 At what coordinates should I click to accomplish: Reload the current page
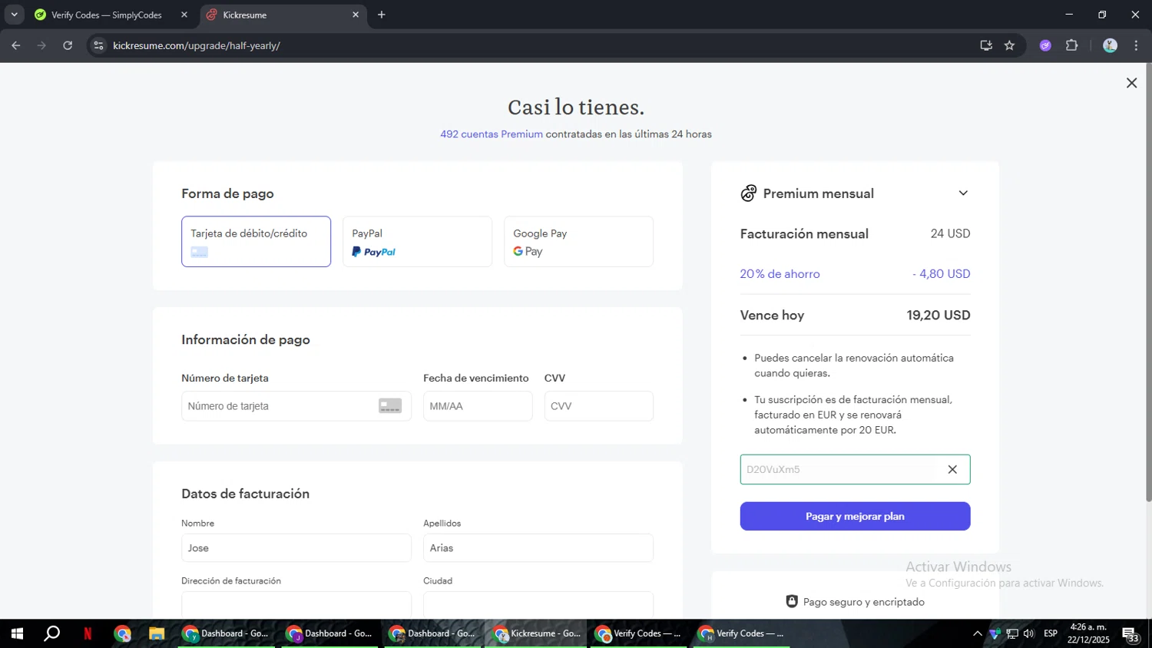pos(68,45)
